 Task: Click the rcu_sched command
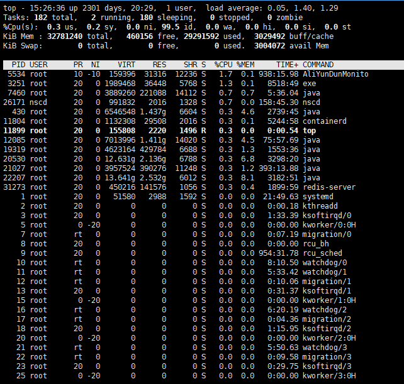click(322, 253)
